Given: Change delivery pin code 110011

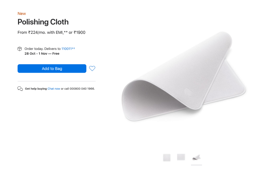Looking at the screenshot, I should [x=66, y=49].
